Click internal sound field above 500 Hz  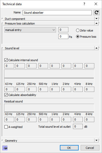pos(43,66)
